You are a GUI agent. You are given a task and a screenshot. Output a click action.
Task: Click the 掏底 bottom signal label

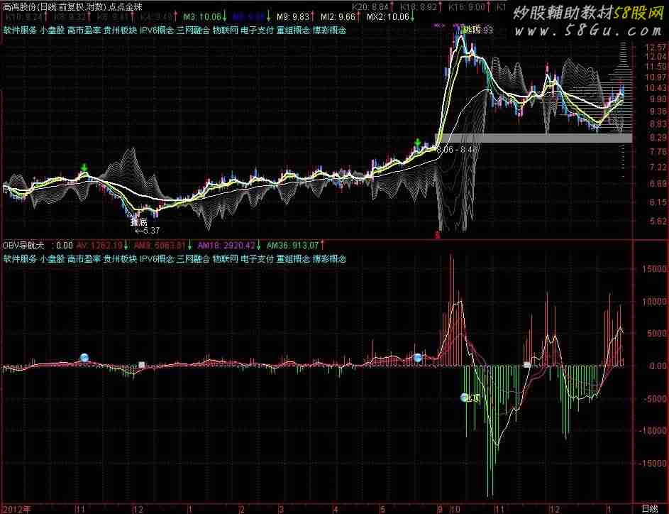pyautogui.click(x=138, y=222)
